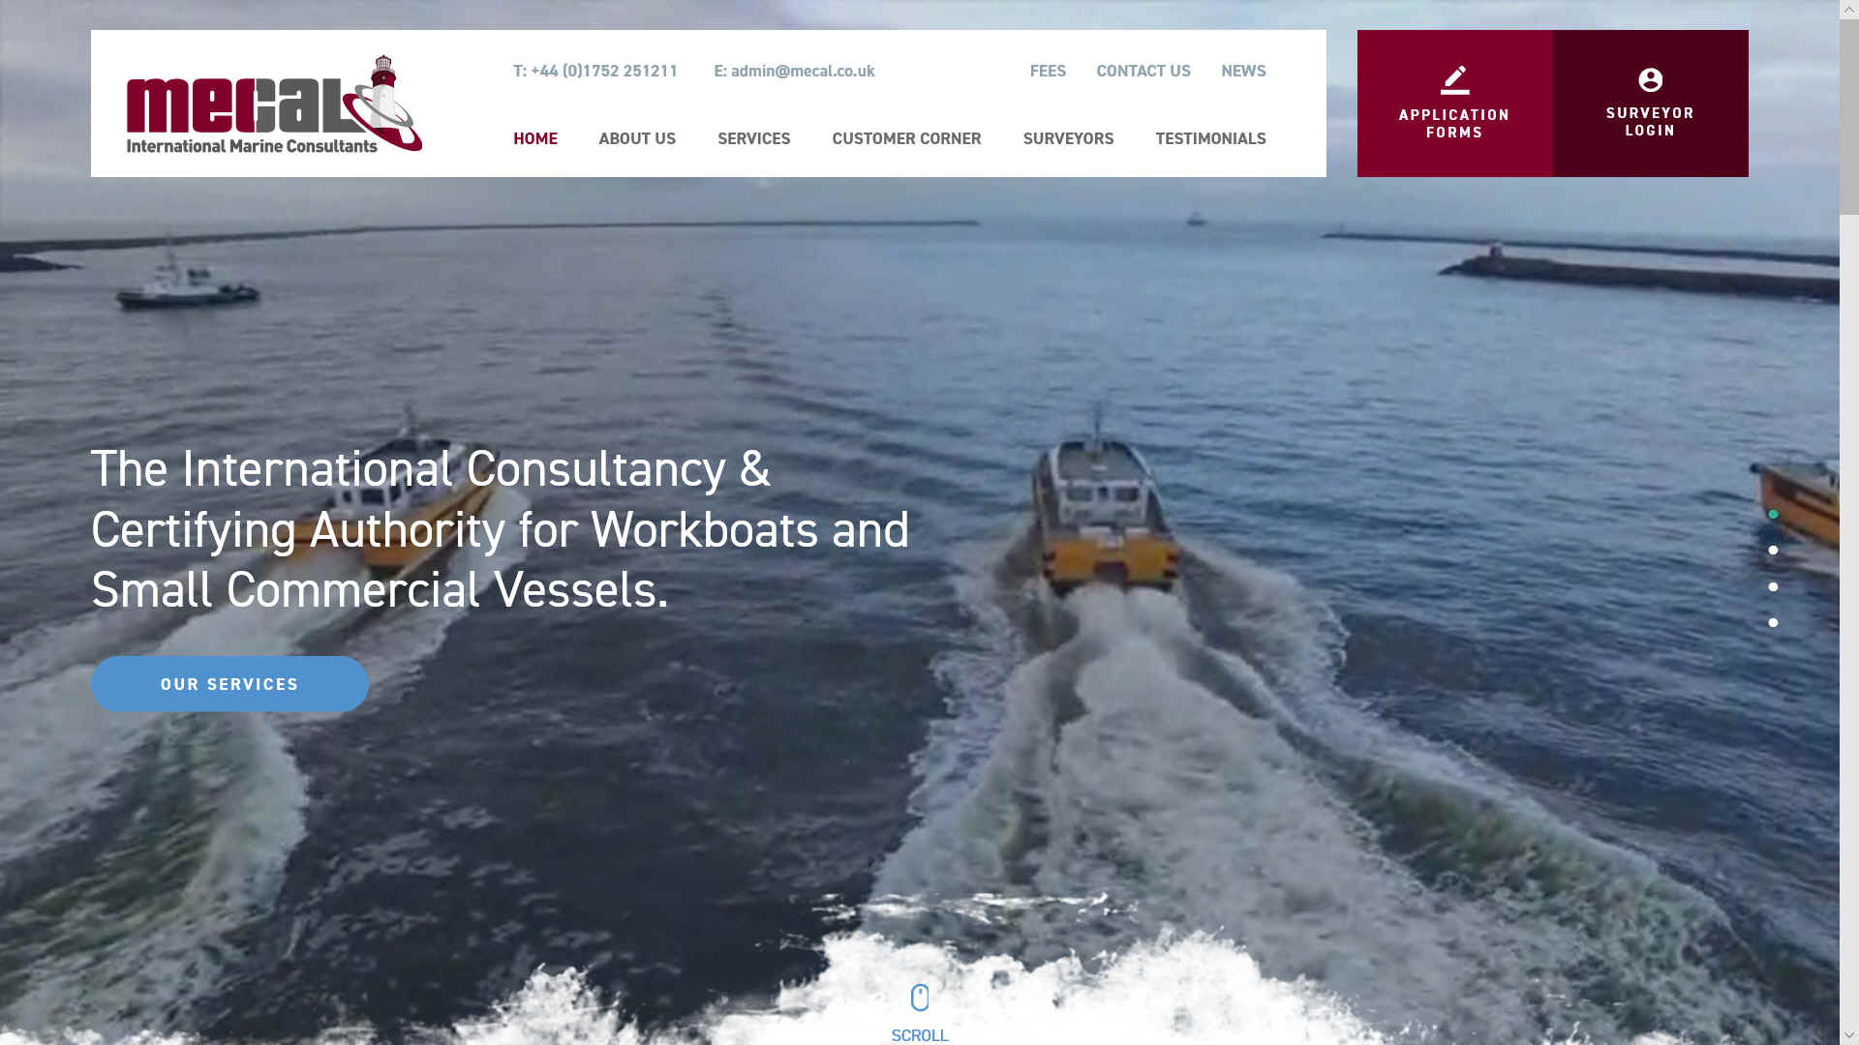
Task: Click the user avatar icon for Surveyor Login
Action: coord(1650,79)
